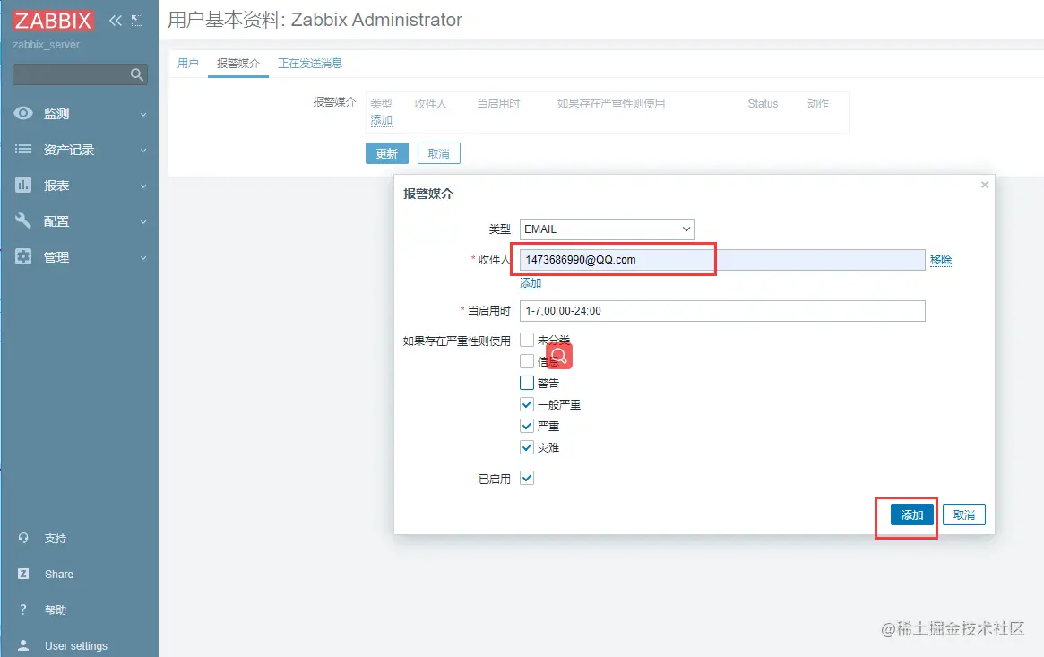The width and height of the screenshot is (1044, 657).
Task: Enable the 警告 severity checkbox
Action: point(527,383)
